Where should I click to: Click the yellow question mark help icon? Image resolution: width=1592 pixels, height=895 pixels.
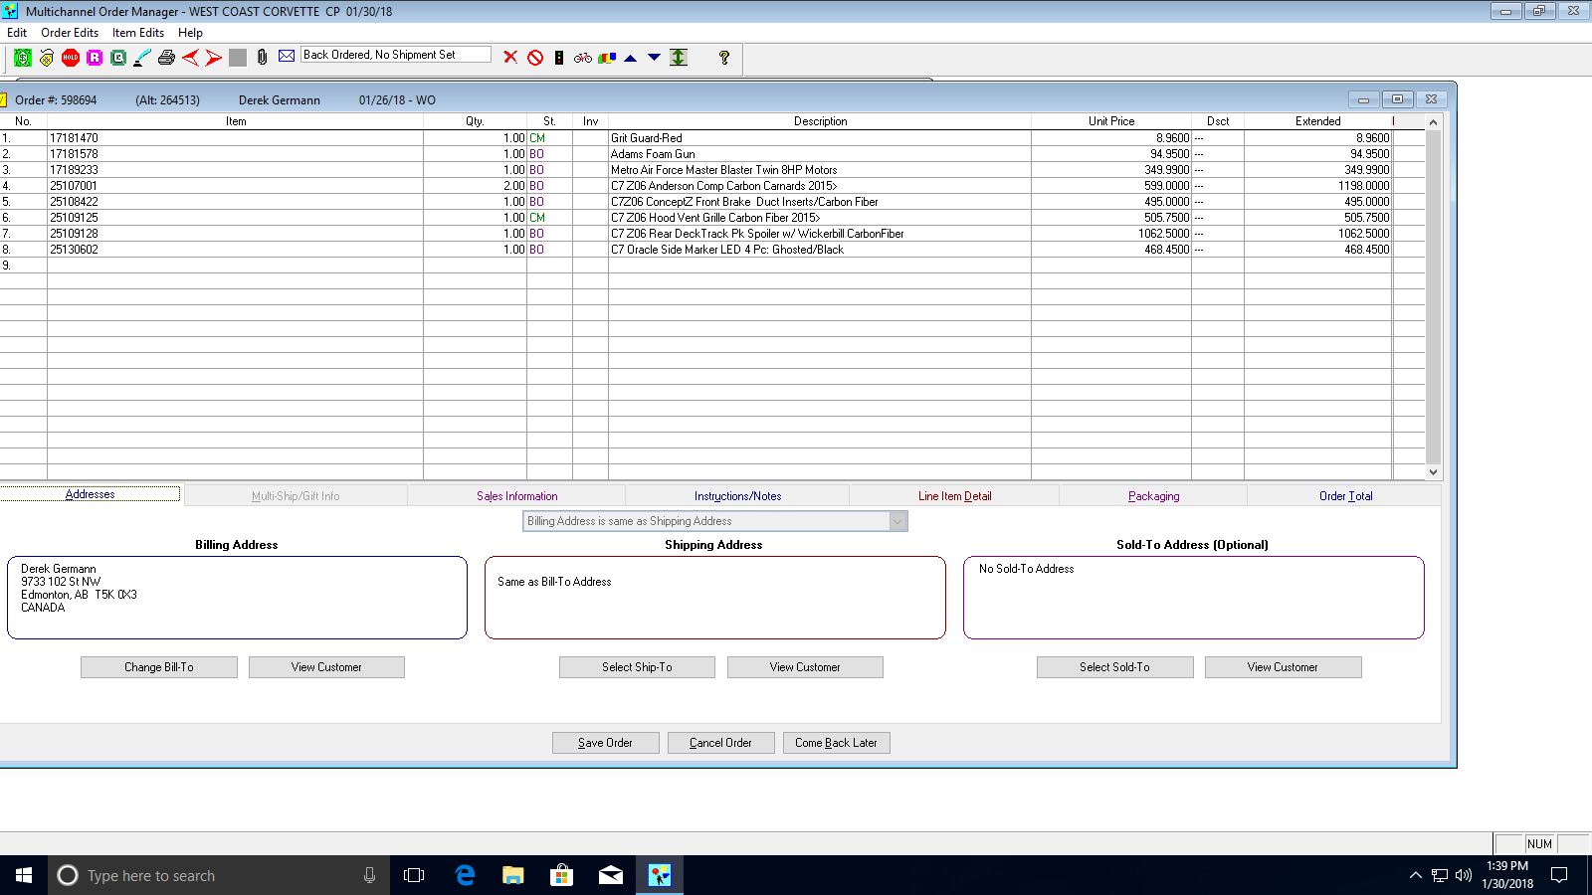pyautogui.click(x=724, y=58)
